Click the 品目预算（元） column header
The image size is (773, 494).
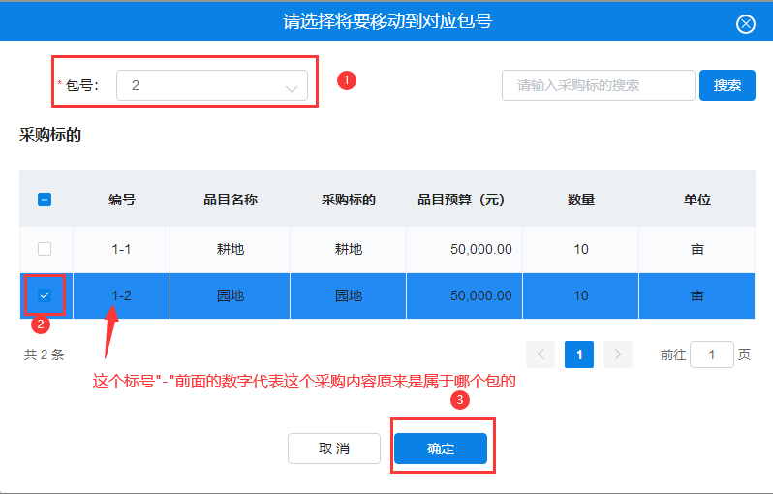click(461, 200)
